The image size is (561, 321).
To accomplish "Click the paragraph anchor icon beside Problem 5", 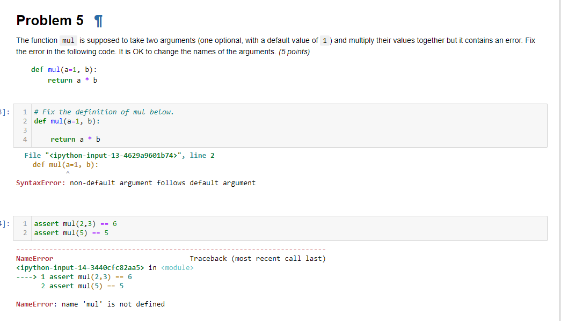I will 97,20.
